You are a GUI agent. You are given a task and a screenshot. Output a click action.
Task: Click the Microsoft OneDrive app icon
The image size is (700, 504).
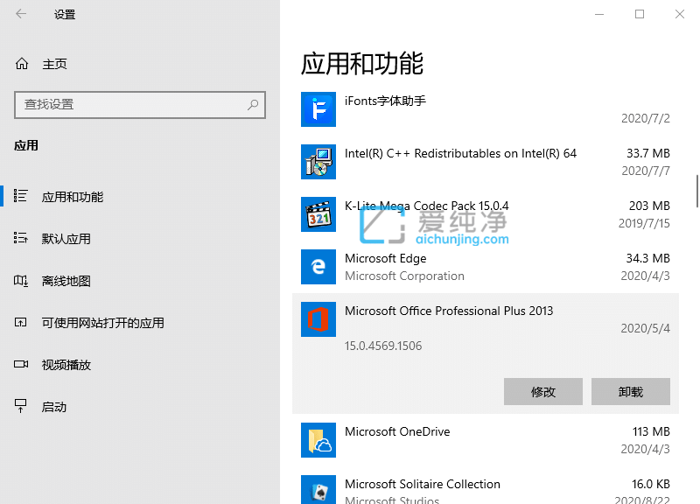[318, 439]
